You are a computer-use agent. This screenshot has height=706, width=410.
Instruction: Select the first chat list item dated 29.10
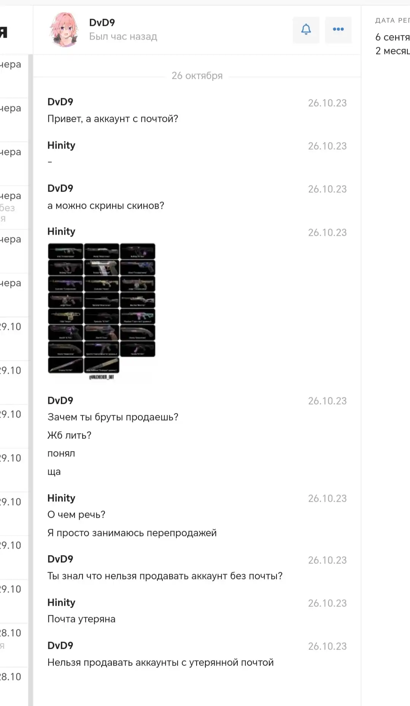14,339
